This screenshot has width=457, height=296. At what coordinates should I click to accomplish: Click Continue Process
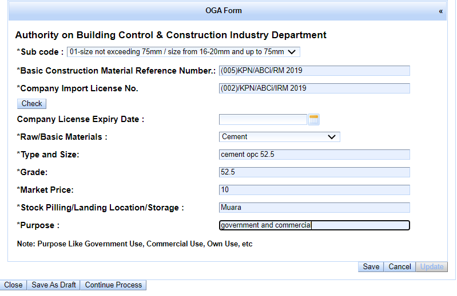pos(113,285)
